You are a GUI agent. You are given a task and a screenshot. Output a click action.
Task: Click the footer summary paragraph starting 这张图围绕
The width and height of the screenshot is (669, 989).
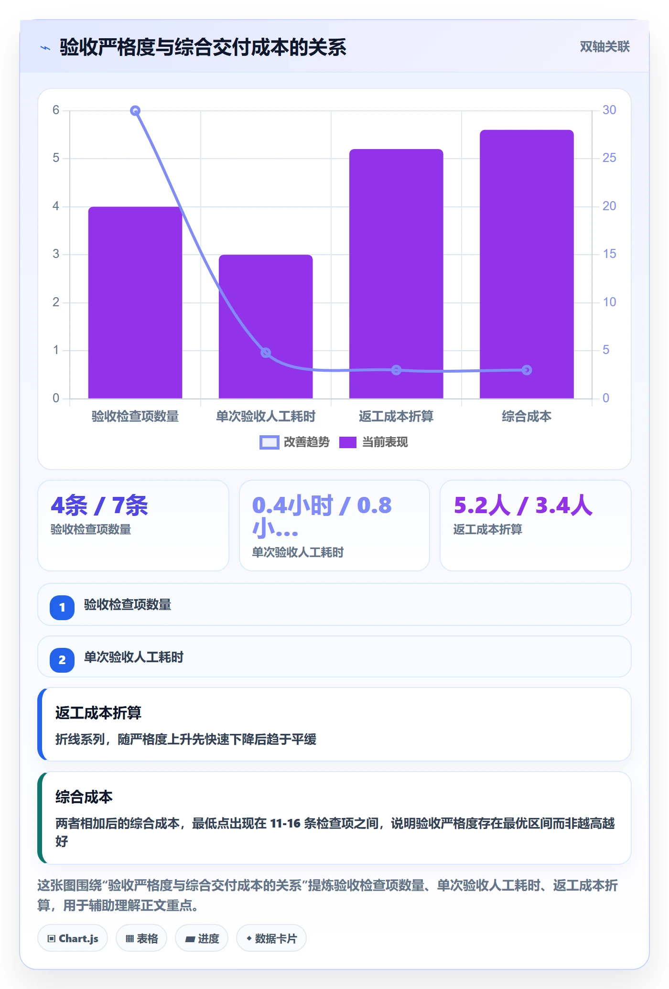coord(328,895)
